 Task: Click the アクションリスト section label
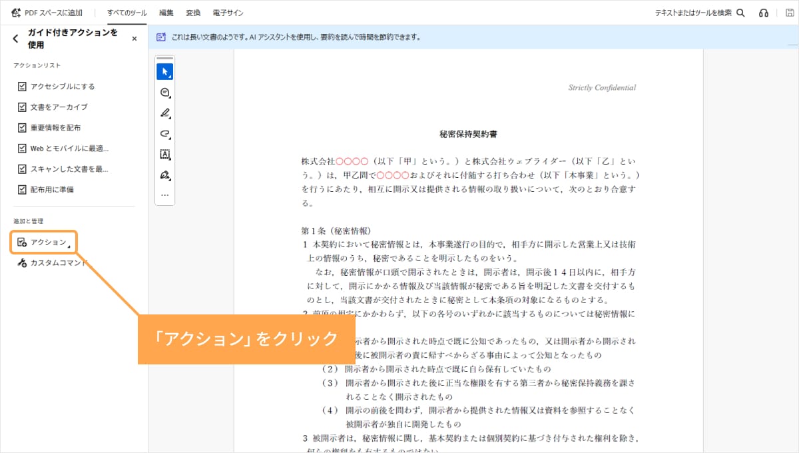(x=37, y=65)
